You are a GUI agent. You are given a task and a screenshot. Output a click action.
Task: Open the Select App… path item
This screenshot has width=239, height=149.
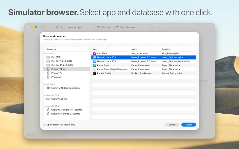point(105,27)
